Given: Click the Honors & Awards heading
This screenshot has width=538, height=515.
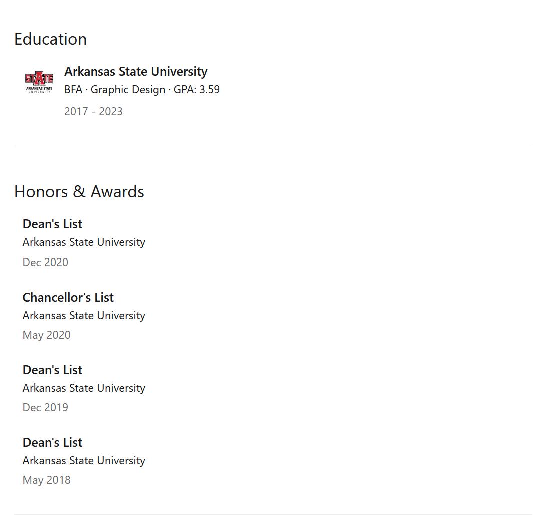Looking at the screenshot, I should coord(79,192).
